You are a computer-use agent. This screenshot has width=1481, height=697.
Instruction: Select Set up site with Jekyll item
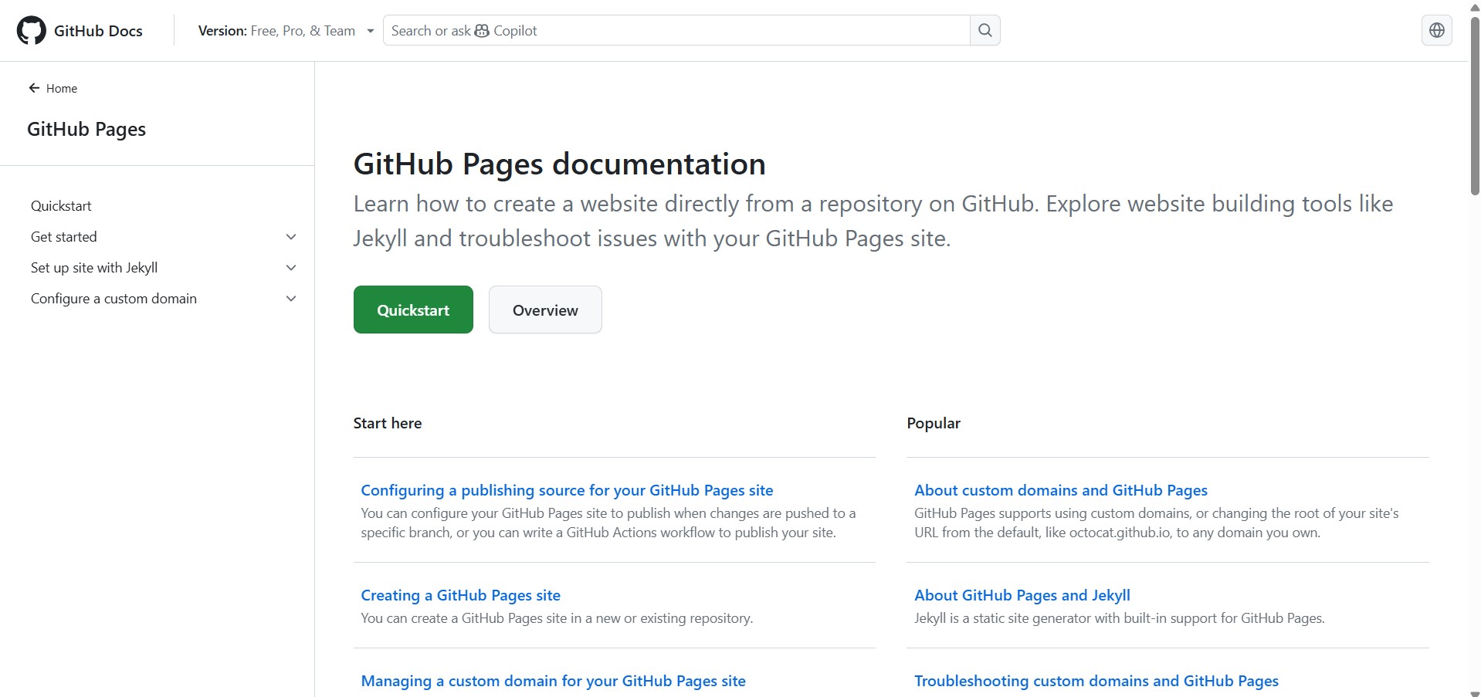pyautogui.click(x=94, y=268)
